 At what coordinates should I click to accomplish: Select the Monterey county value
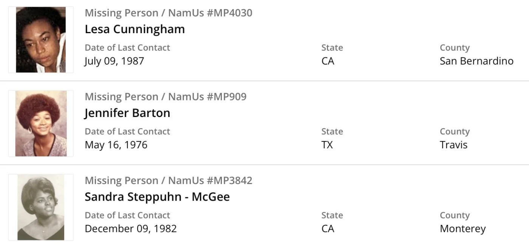(462, 229)
